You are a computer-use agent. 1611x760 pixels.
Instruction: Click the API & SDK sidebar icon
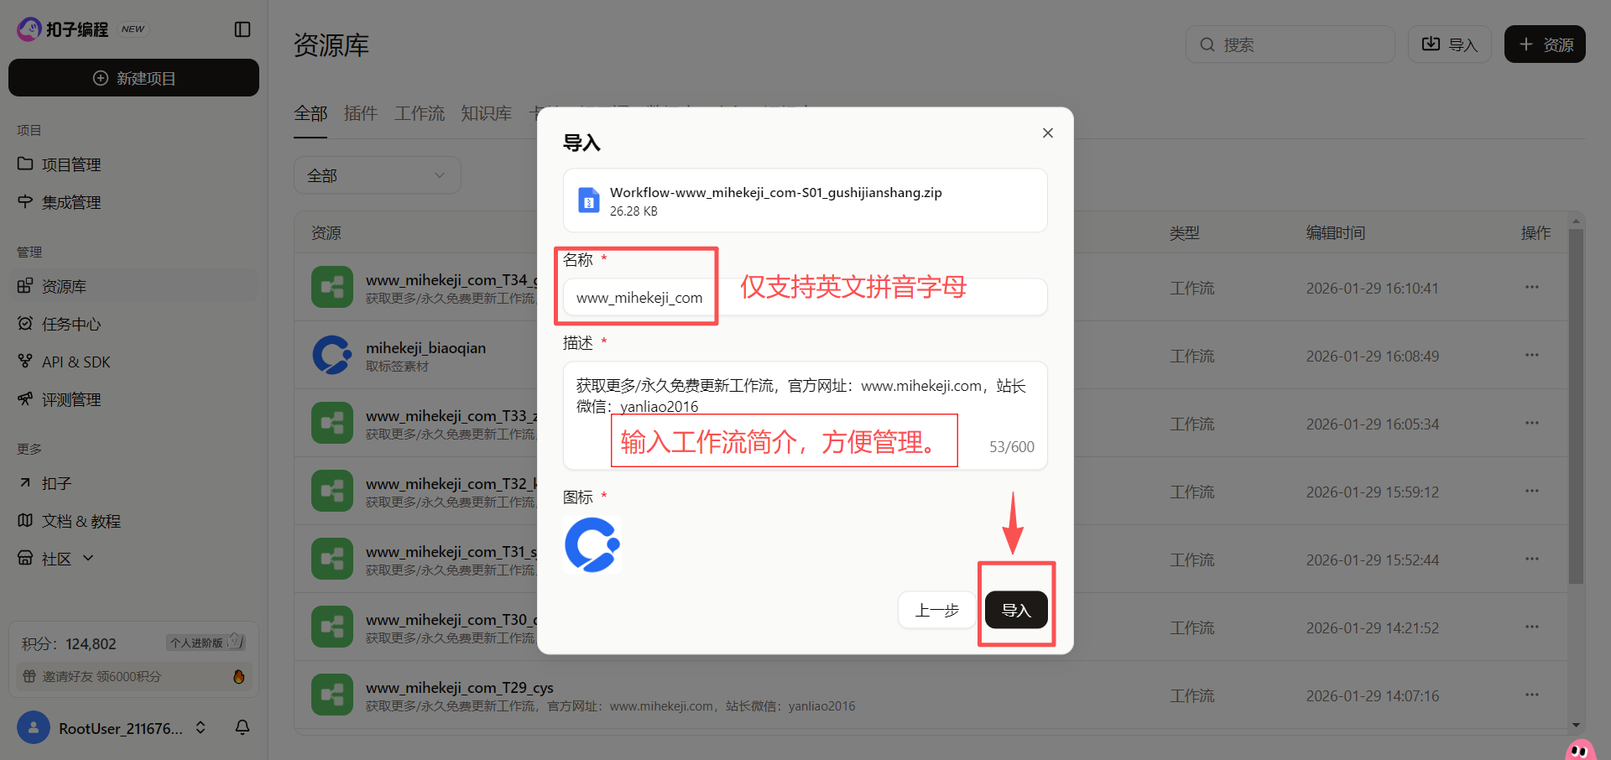[25, 361]
